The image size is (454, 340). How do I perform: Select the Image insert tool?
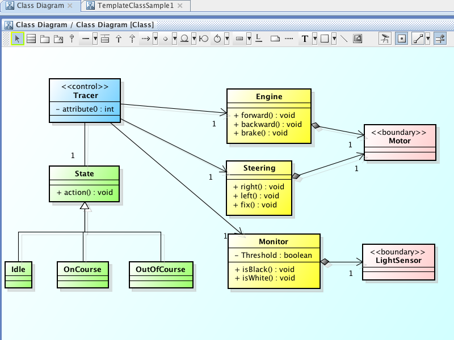[x=358, y=39]
